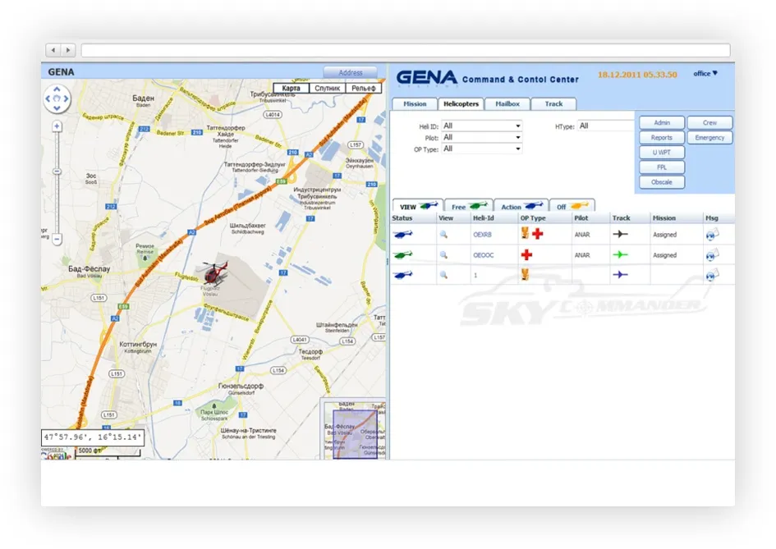776x549 pixels.
Task: Switch the map to Рельеф terrain view
Action: (364, 88)
